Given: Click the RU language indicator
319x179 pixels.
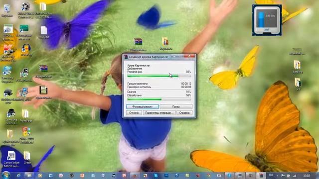Looking at the screenshot, I should tap(271, 175).
